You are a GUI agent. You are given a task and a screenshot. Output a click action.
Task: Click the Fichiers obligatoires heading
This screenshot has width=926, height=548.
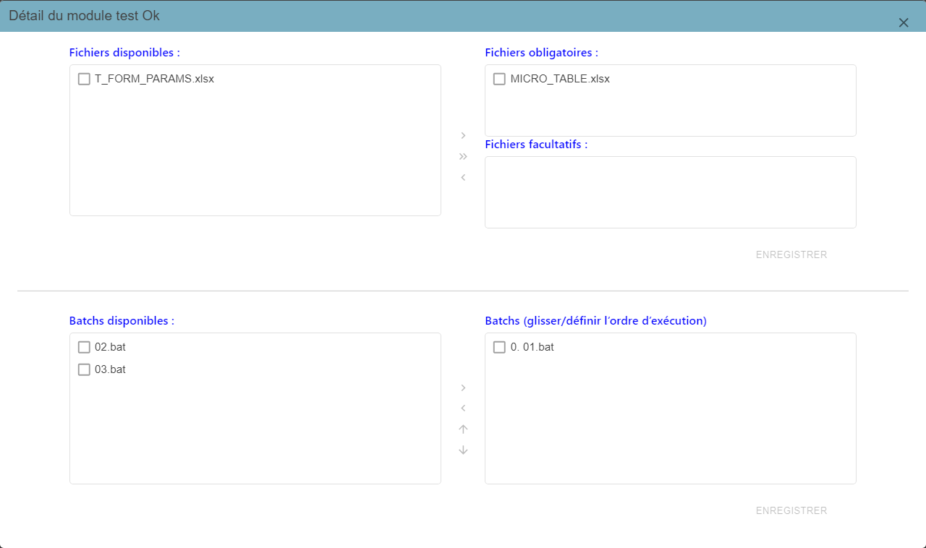tap(542, 53)
